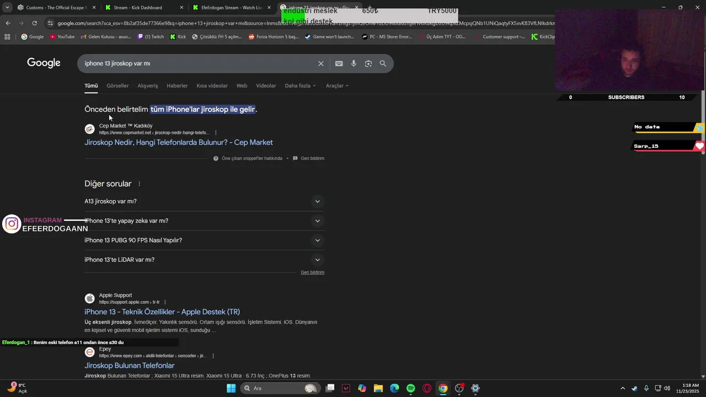The height and width of the screenshot is (397, 706).
Task: Switch to the Kısa videolar tab
Action: click(212, 86)
